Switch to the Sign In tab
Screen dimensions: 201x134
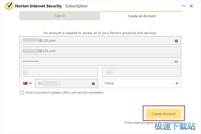(59, 16)
